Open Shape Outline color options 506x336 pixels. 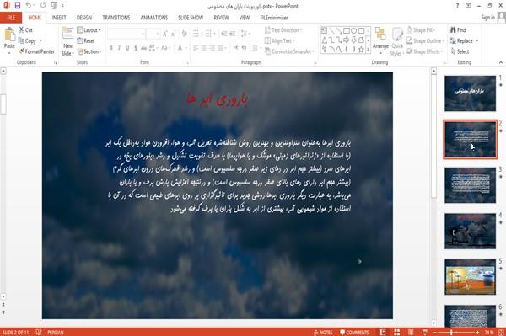425,41
